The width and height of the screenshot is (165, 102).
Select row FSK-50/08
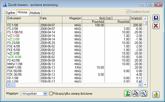click(74, 71)
